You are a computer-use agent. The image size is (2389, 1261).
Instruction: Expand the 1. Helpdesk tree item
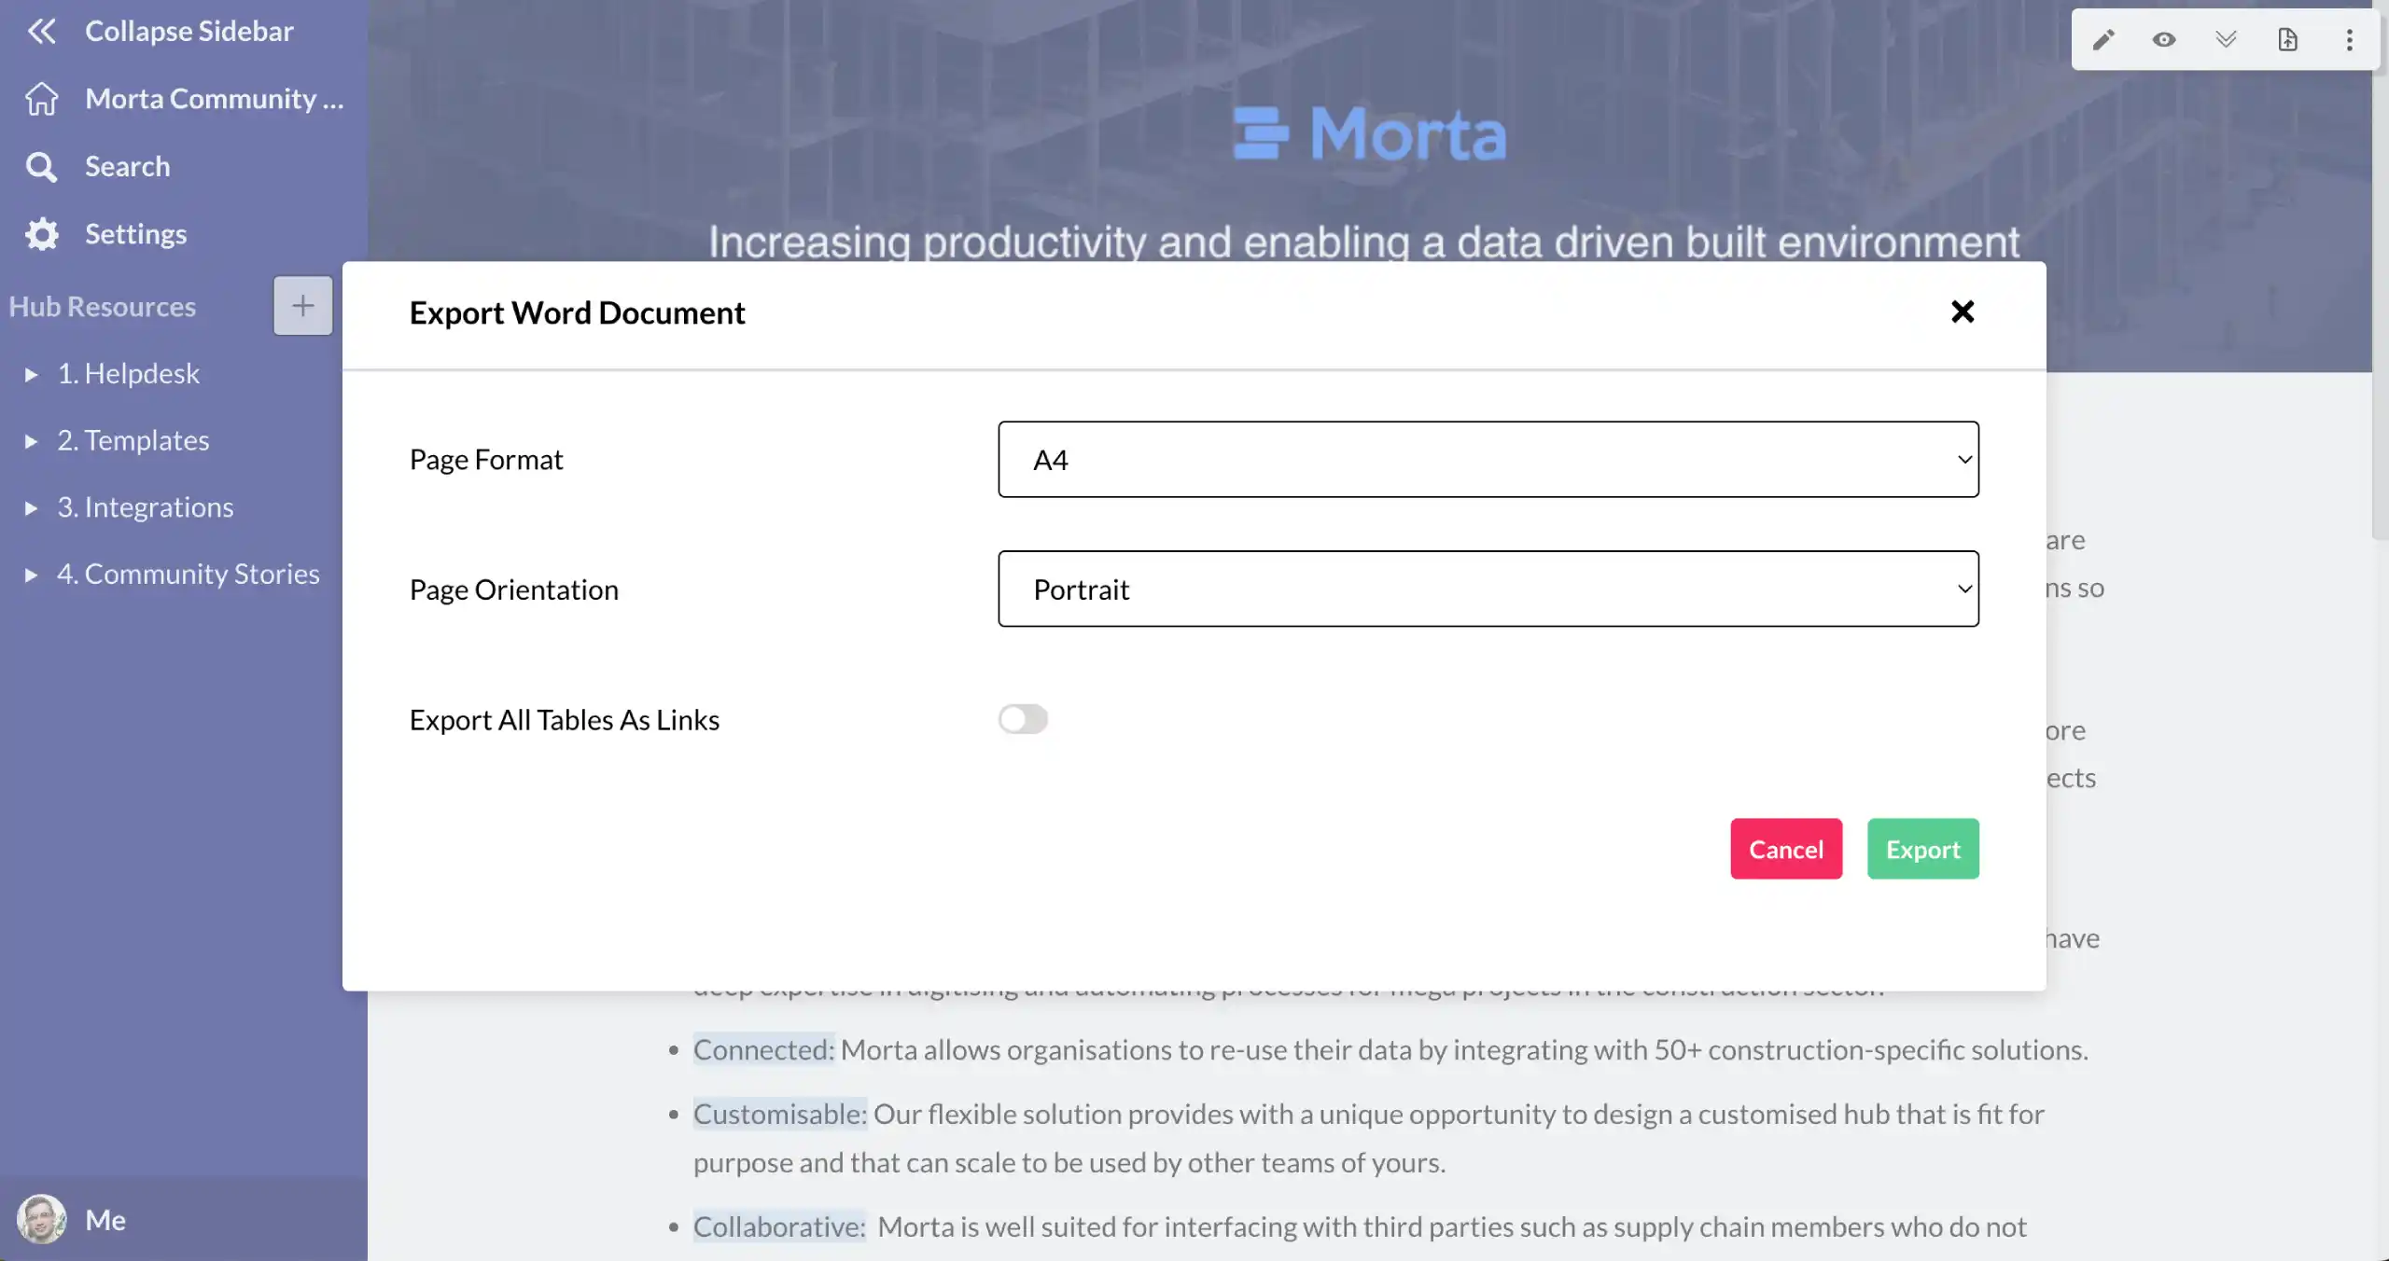point(31,375)
